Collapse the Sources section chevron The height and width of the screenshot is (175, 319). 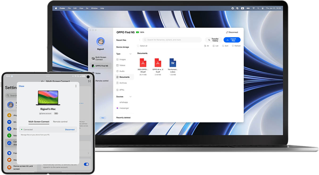(130, 97)
